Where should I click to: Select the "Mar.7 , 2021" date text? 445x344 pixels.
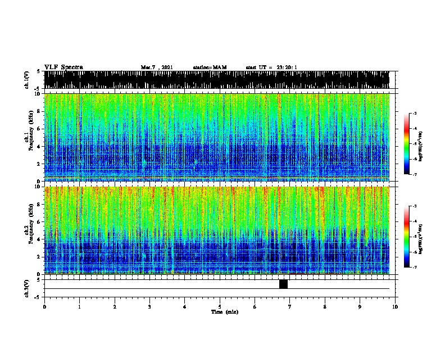(x=157, y=67)
